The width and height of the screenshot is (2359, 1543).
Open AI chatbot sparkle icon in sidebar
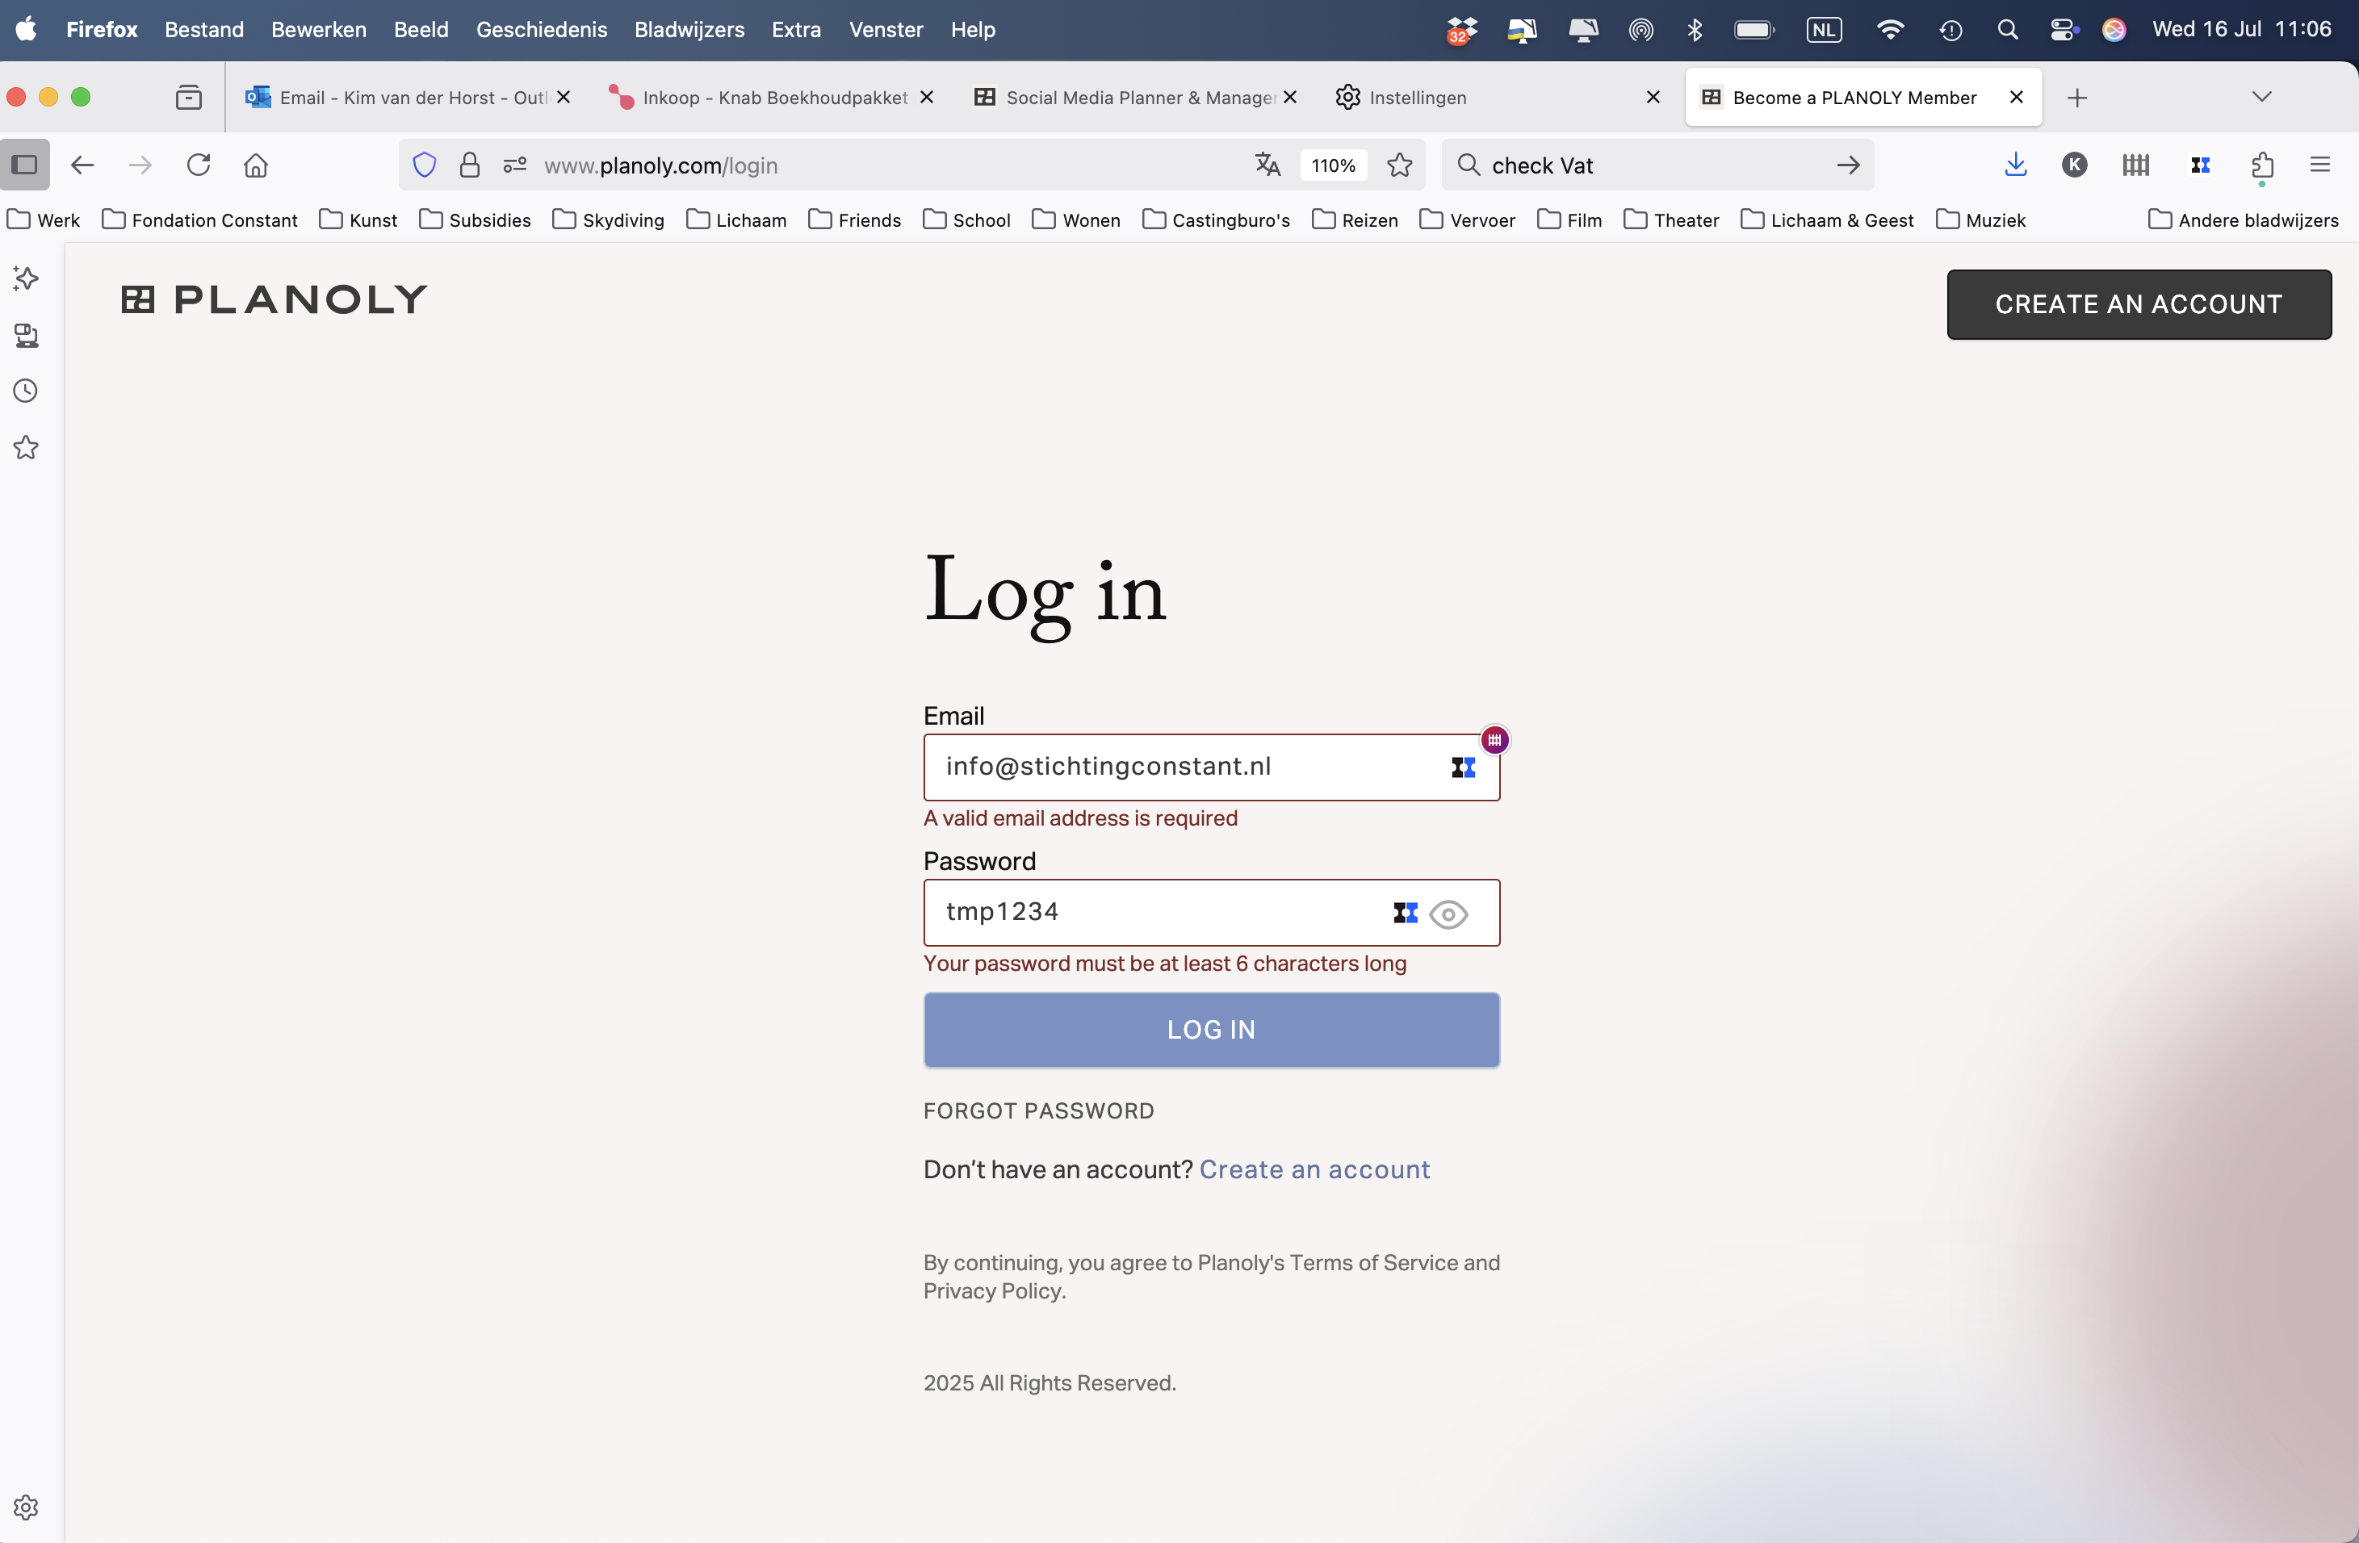(x=26, y=278)
